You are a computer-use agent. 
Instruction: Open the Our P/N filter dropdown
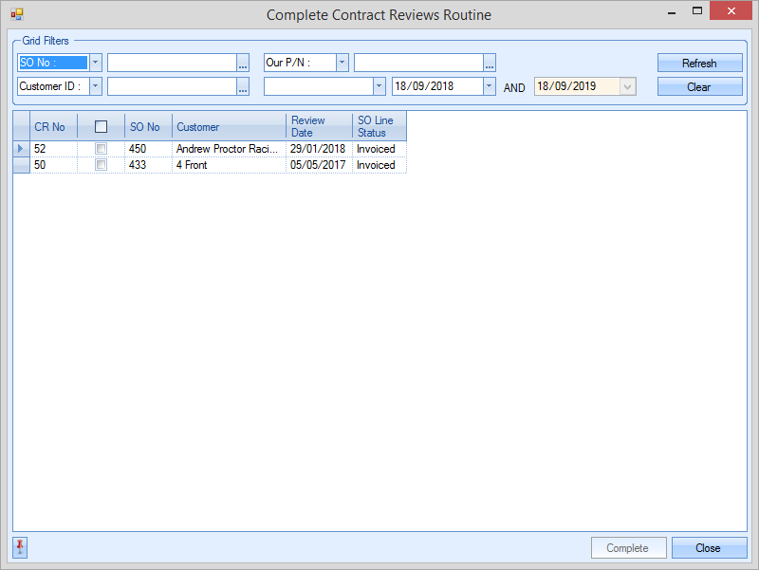point(342,63)
